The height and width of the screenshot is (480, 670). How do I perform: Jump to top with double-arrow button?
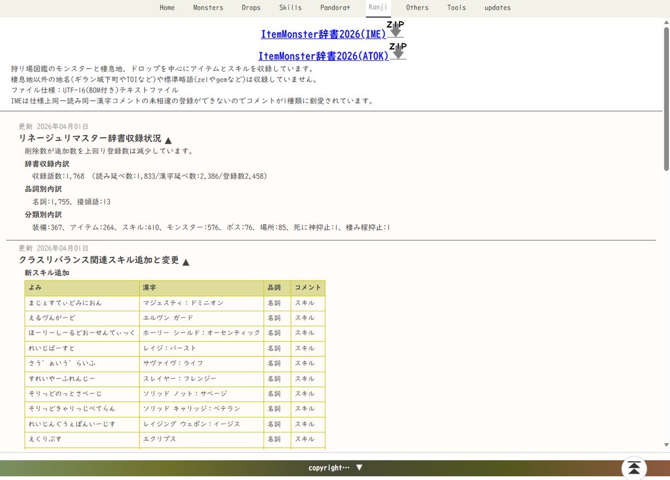(634, 468)
